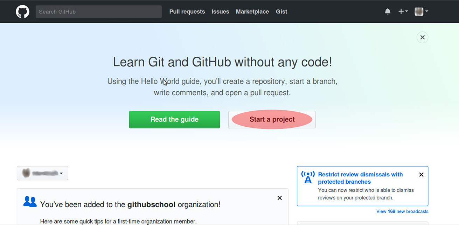The width and height of the screenshot is (459, 225).
Task: Click the GitHub Octocat logo
Action: (x=22, y=11)
